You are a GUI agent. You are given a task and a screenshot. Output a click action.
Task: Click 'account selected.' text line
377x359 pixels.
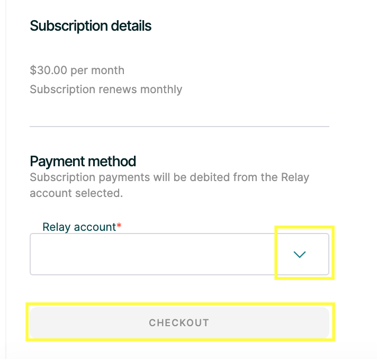tap(76, 193)
